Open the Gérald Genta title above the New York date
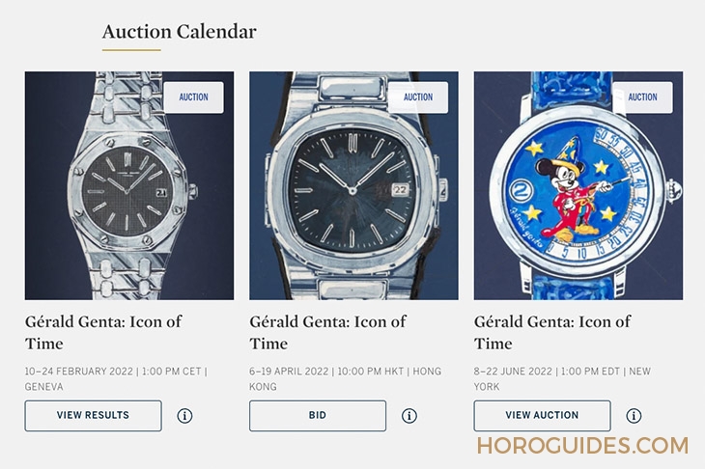 point(552,332)
